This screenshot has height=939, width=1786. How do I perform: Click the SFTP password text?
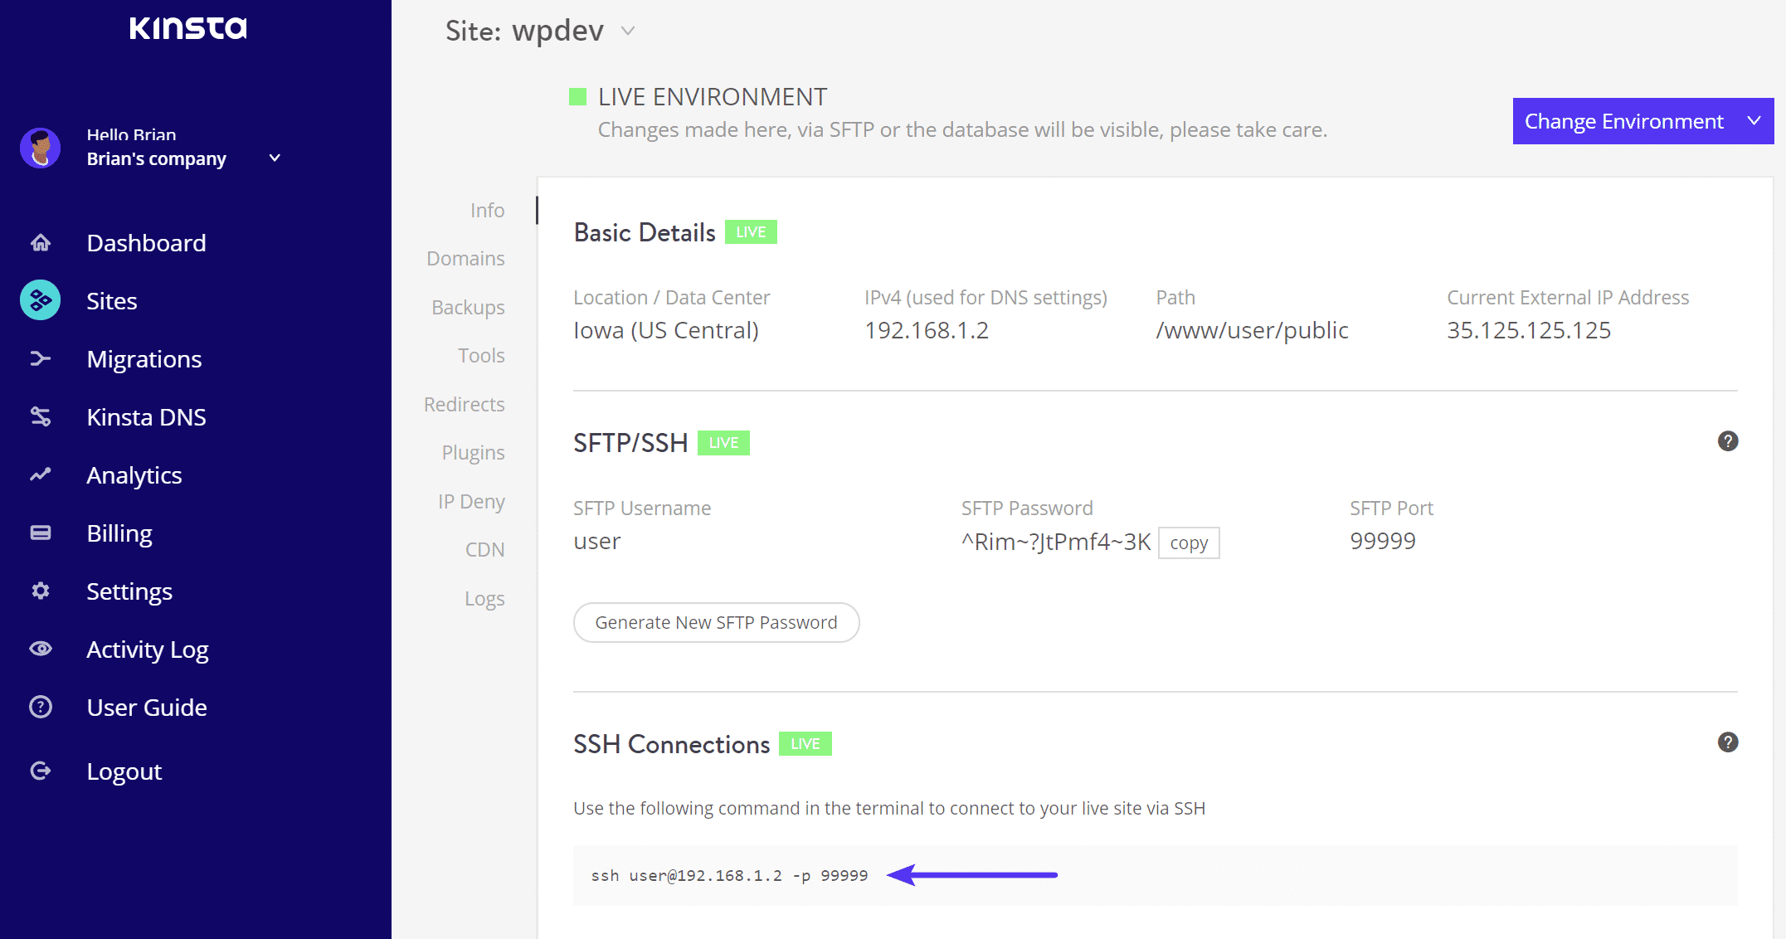pos(1056,542)
